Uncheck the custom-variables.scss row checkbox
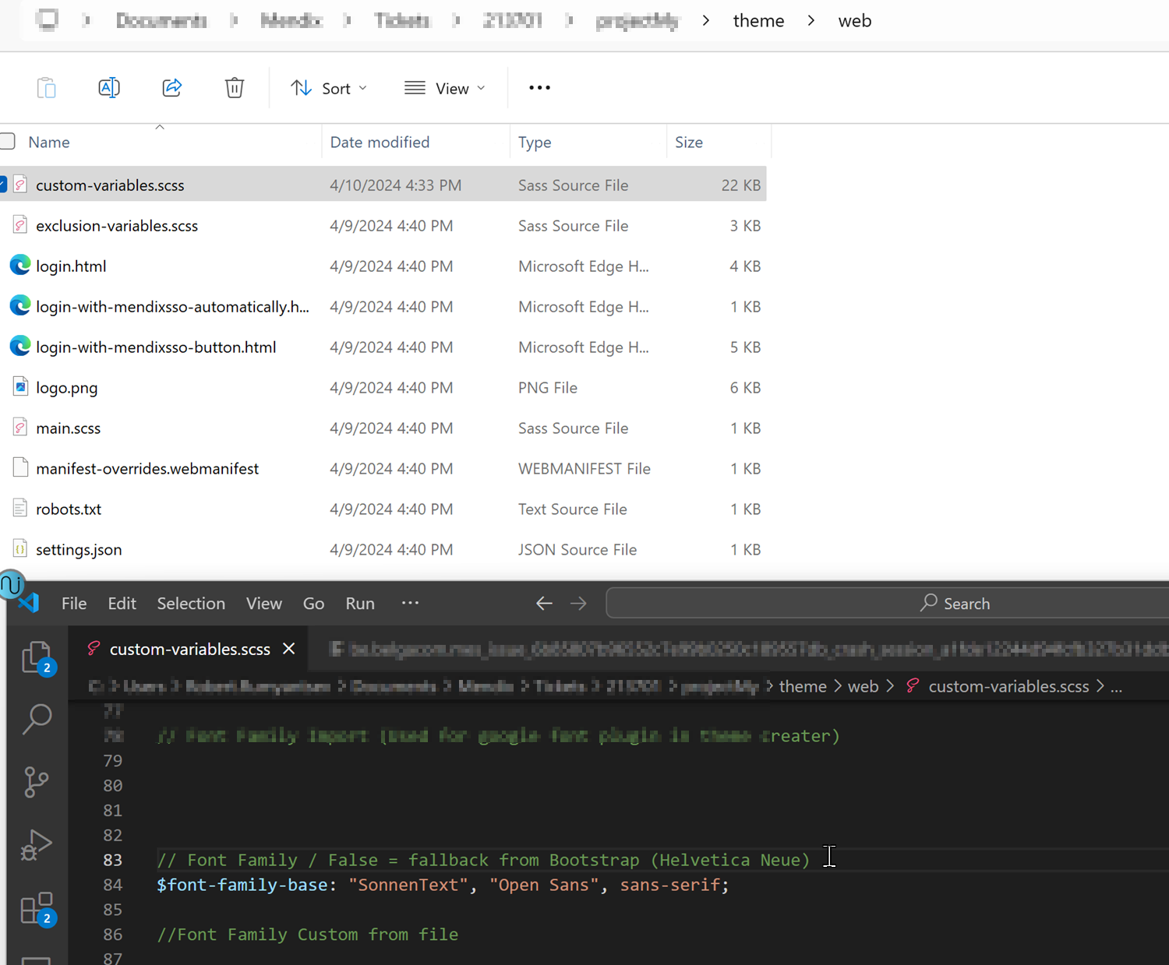The height and width of the screenshot is (965, 1169). click(3, 185)
